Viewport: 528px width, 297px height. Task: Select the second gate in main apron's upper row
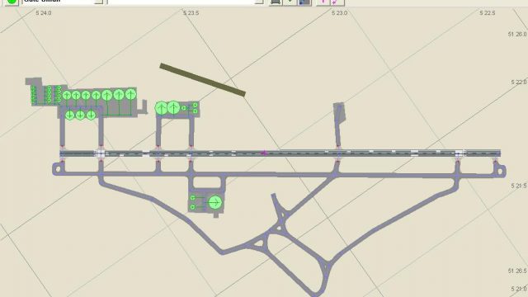point(76,96)
